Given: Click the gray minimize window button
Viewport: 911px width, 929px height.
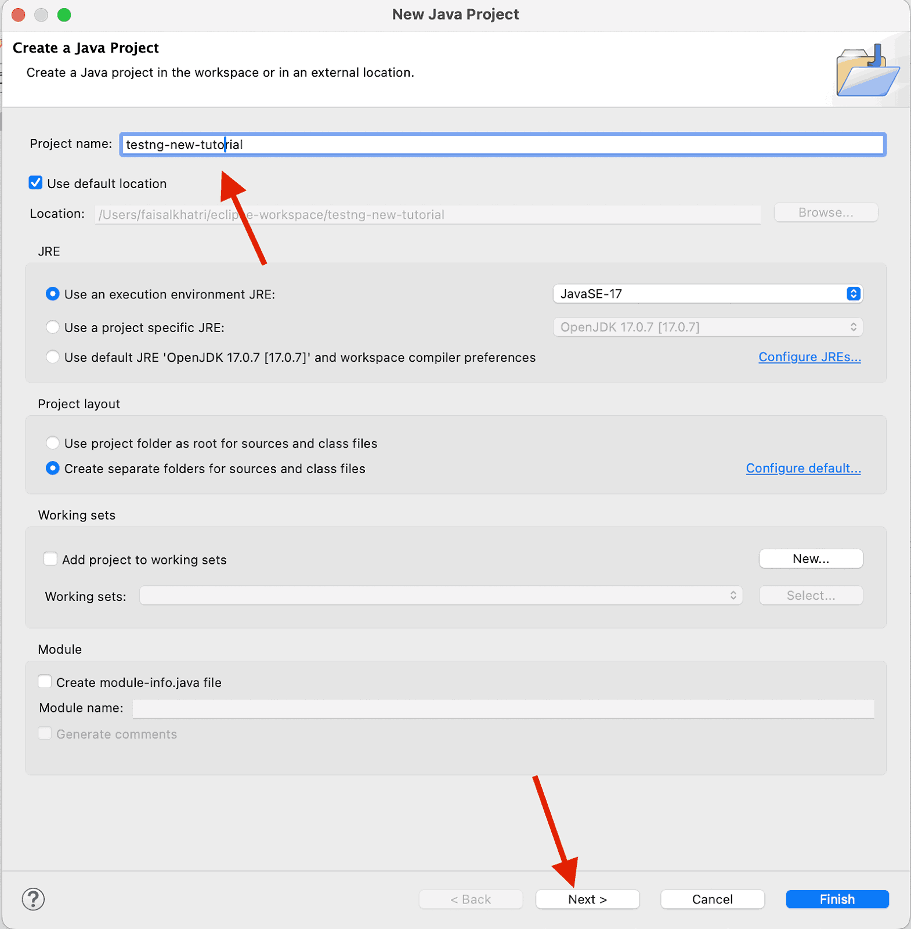Looking at the screenshot, I should coord(41,15).
